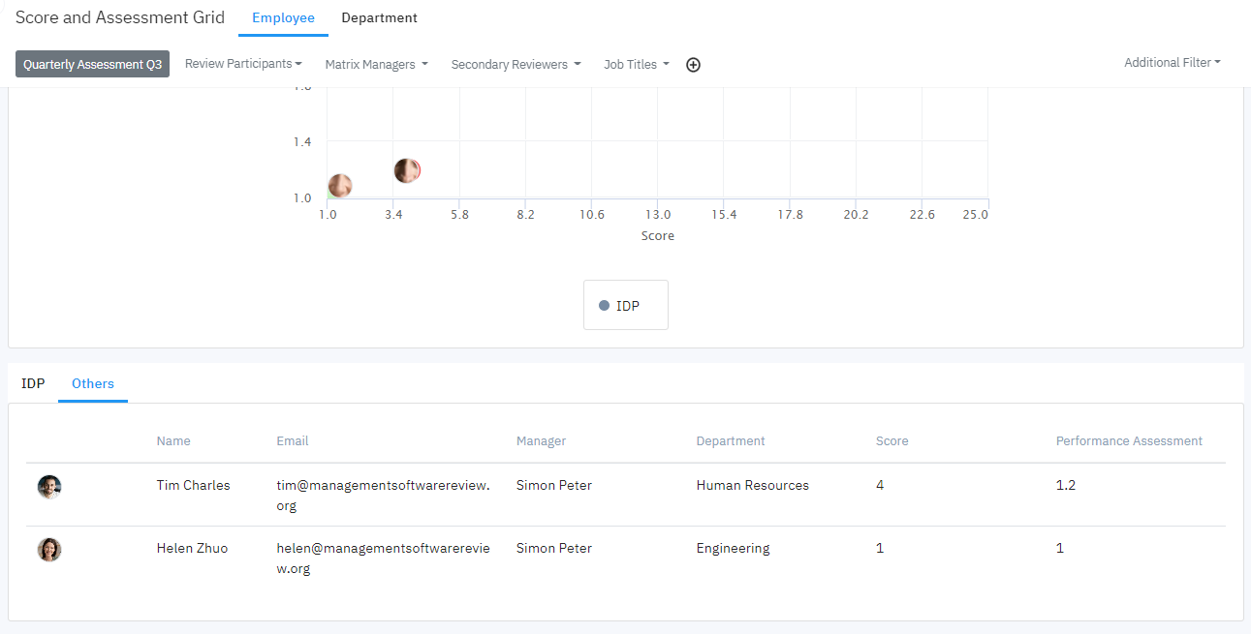
Task: Open the Review Participants dropdown
Action: pyautogui.click(x=243, y=64)
